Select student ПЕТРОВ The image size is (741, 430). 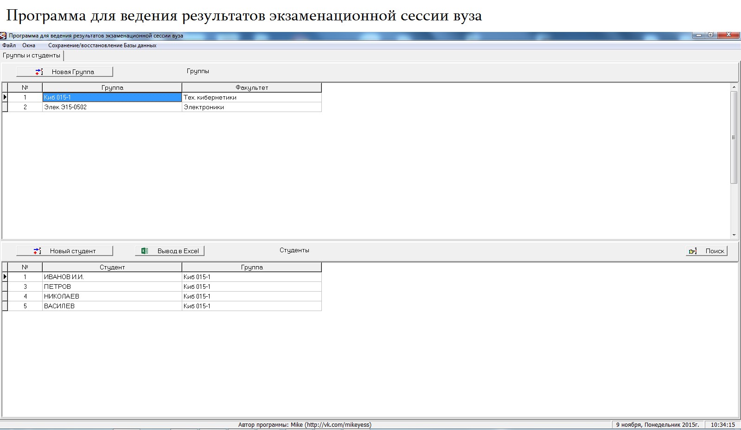point(112,287)
